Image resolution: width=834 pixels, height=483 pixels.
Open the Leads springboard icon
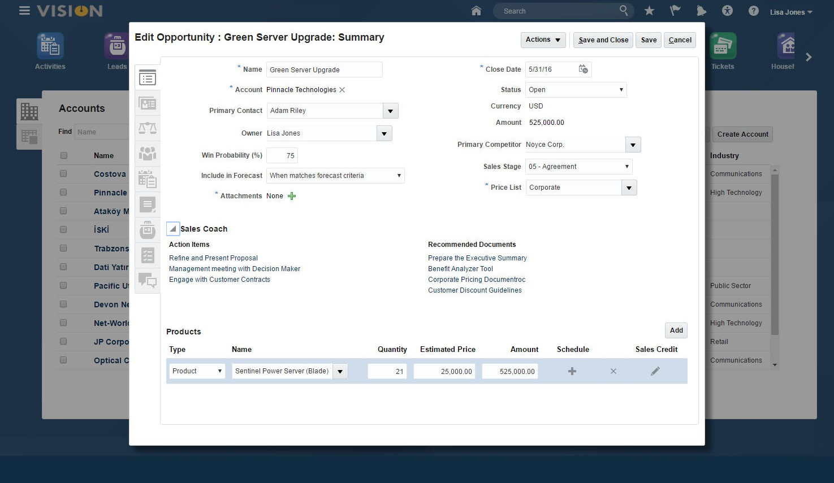(x=116, y=46)
